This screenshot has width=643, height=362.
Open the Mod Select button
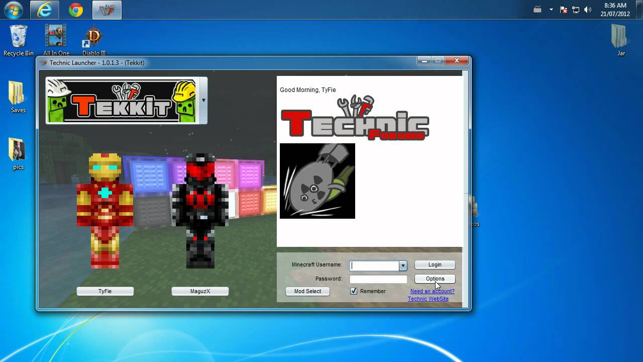pyautogui.click(x=307, y=291)
